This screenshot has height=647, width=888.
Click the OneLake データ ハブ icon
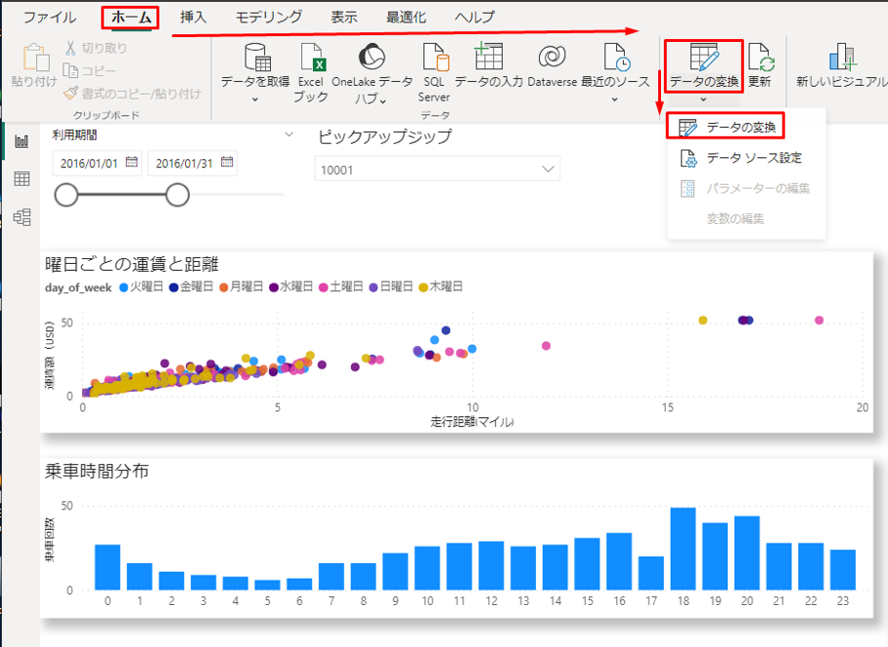(372, 57)
